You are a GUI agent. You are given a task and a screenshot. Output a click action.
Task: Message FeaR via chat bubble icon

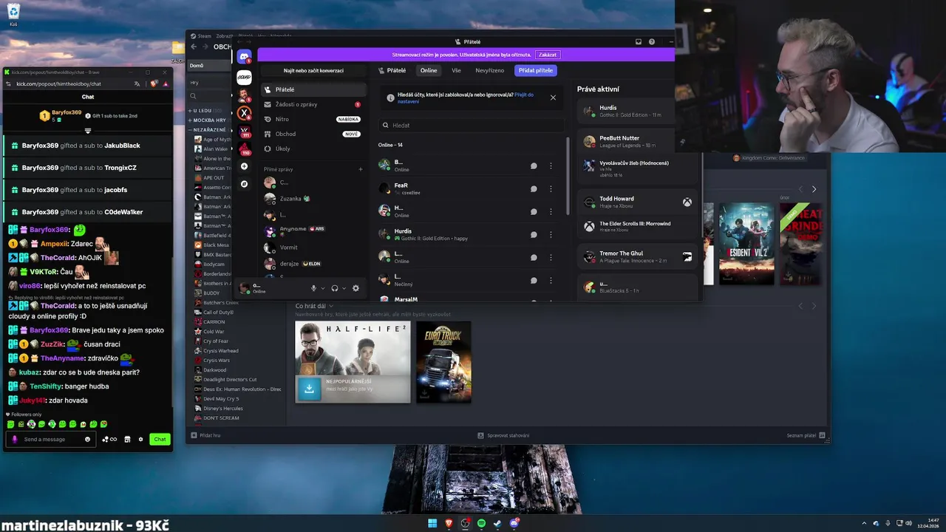[x=534, y=189]
